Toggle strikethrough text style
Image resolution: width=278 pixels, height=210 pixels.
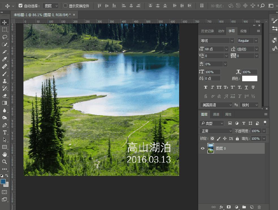click(253, 87)
